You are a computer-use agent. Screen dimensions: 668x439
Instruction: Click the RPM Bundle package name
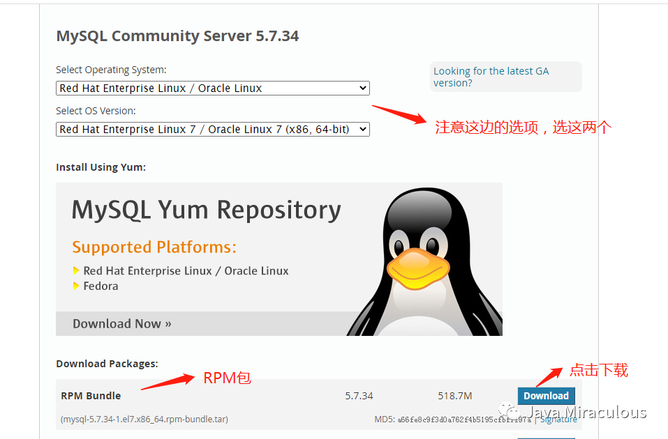[91, 396]
